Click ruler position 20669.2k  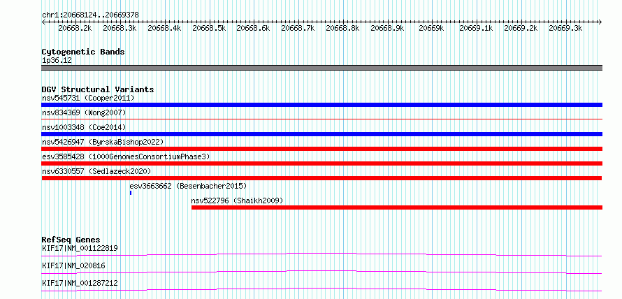521,28
